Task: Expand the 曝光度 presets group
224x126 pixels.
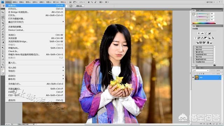Action: click(194, 52)
